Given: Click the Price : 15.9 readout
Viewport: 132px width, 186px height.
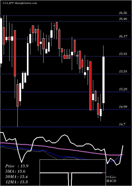Looking at the screenshot, I should (x=17, y=166).
